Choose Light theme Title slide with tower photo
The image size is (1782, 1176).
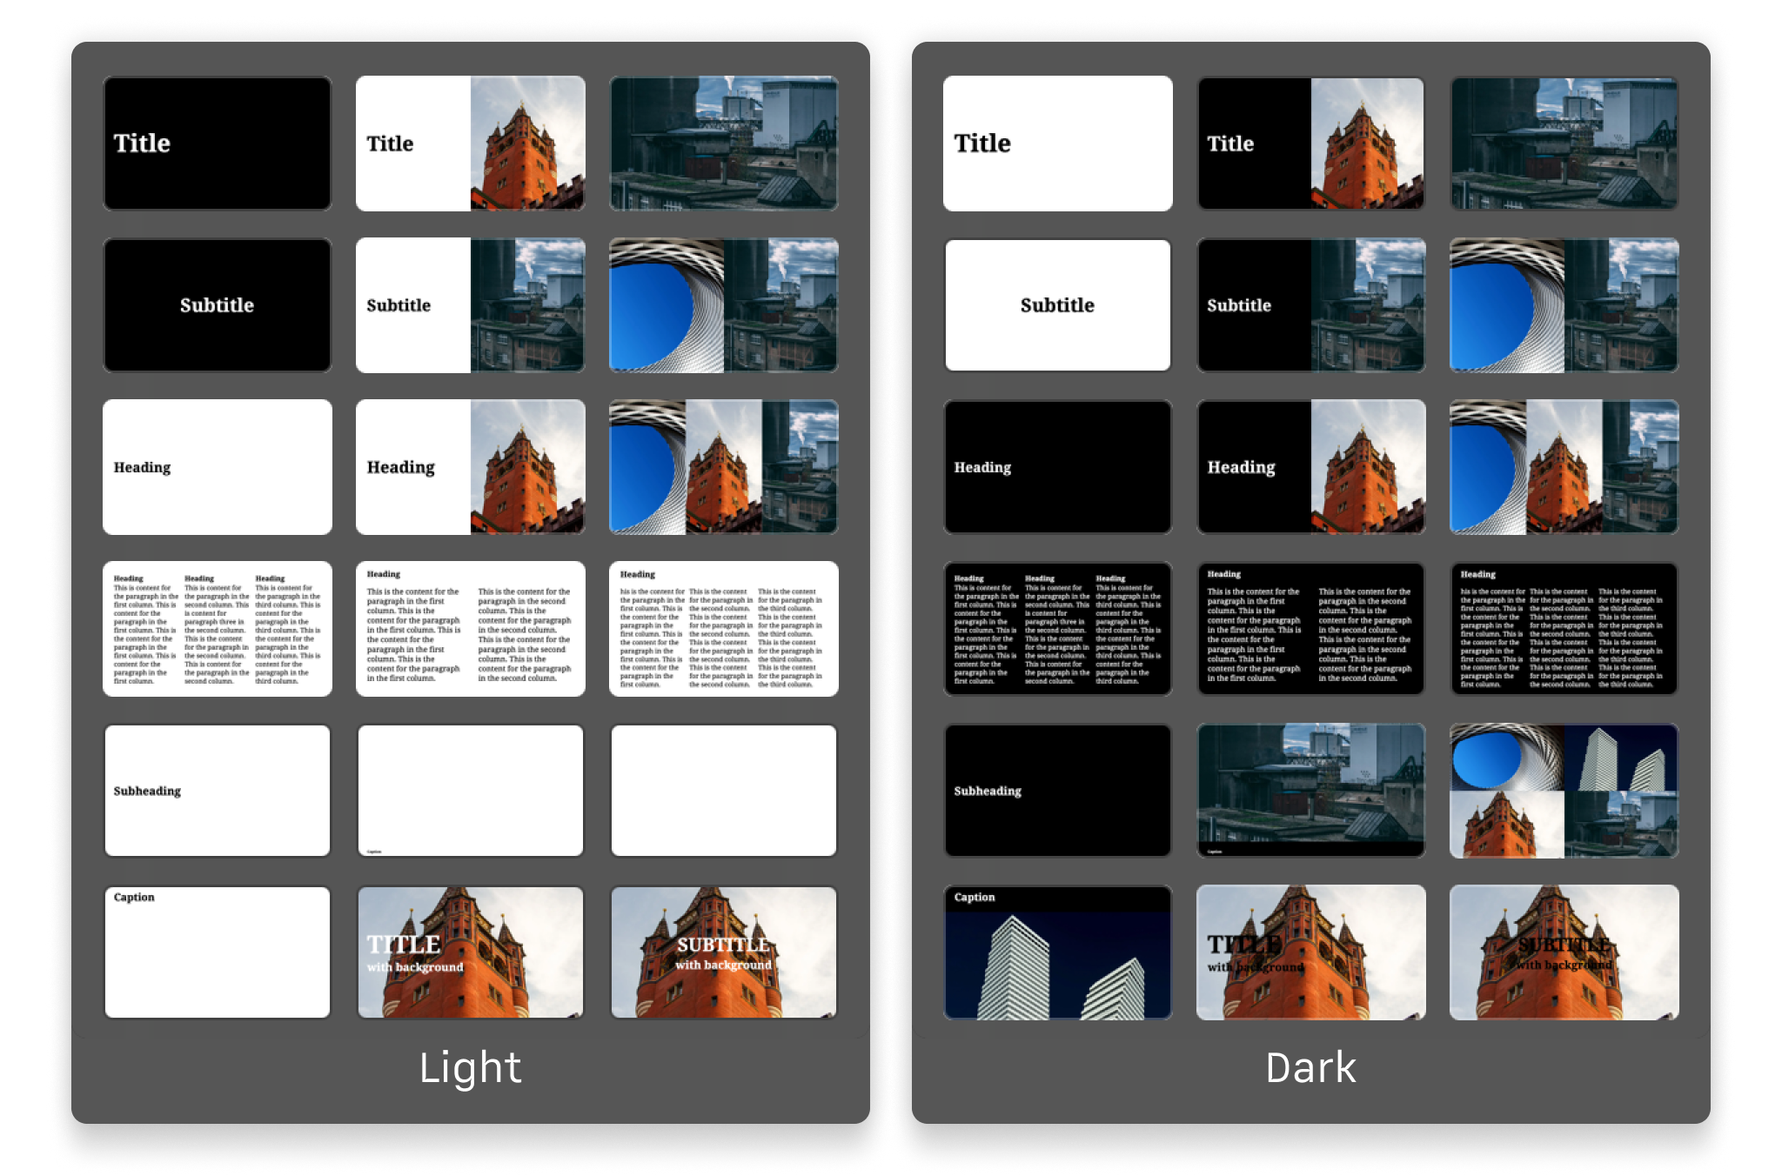(470, 144)
